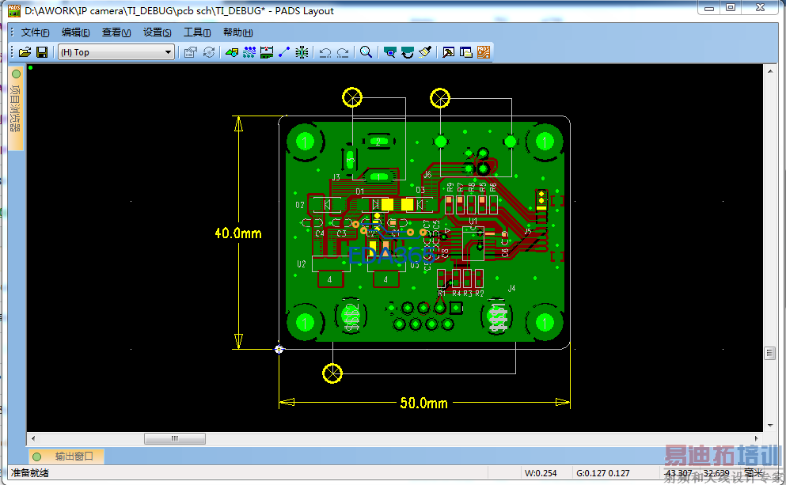Click the toolbar drag handle grip

(x=12, y=52)
